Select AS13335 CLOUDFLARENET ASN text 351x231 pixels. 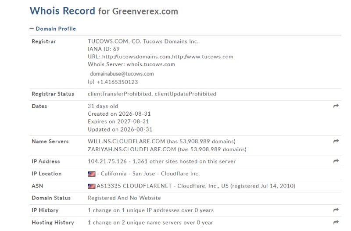134,186
